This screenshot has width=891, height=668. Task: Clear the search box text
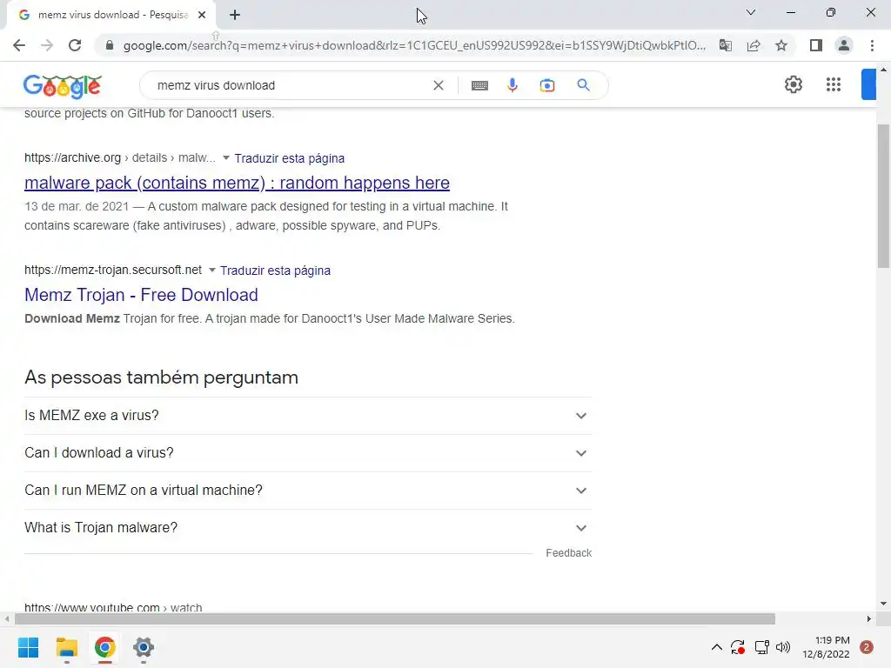pos(439,85)
